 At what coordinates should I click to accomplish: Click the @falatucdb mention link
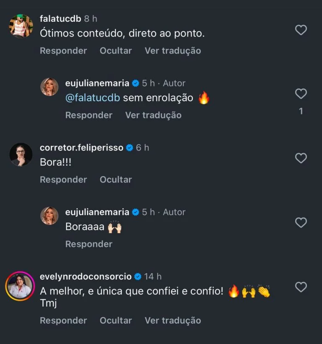click(93, 98)
